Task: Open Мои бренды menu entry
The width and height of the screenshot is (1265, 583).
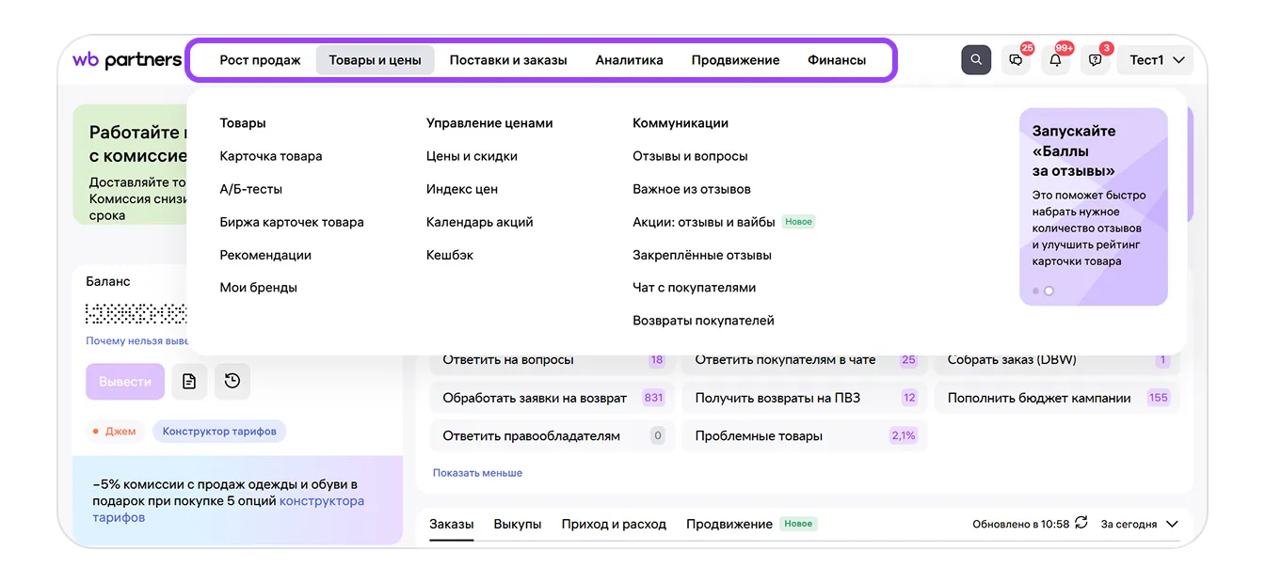Action: (x=259, y=288)
